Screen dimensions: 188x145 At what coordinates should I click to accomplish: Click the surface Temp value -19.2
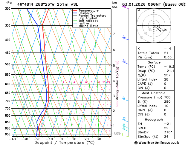[169, 67]
